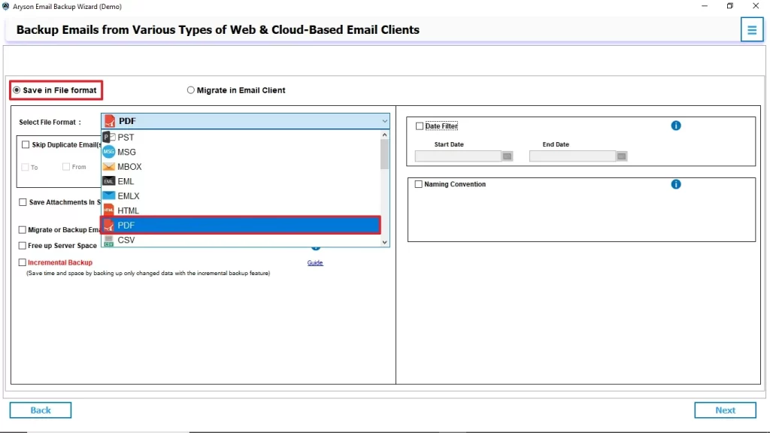Click the Naming Convention info icon
Screen dimensions: 770x433
676,184
